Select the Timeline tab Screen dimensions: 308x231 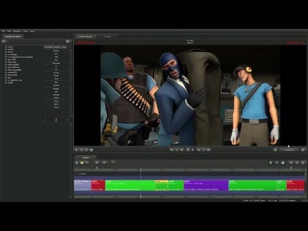[x=85, y=158]
